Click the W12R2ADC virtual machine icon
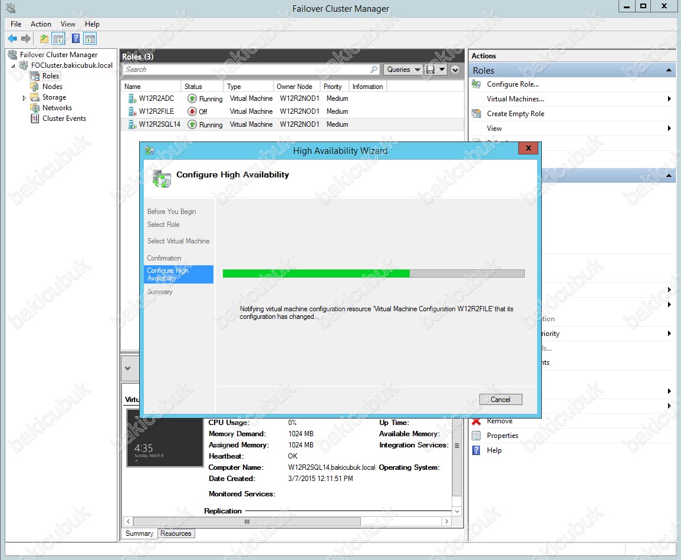Image resolution: width=681 pixels, height=560 pixels. pos(132,98)
